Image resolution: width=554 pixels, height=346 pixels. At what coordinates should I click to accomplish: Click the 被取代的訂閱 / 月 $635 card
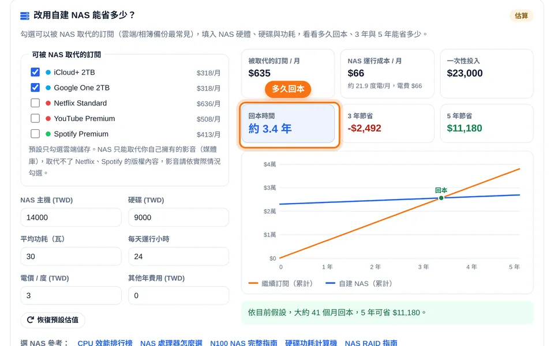[x=288, y=73]
